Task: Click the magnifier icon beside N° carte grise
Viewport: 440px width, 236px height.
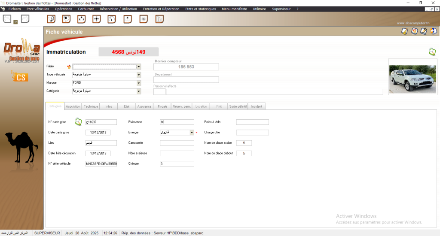Action: point(79,122)
